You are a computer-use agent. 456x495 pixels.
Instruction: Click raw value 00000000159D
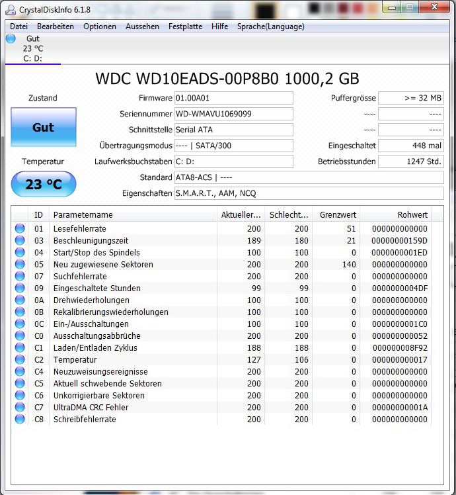(x=399, y=241)
